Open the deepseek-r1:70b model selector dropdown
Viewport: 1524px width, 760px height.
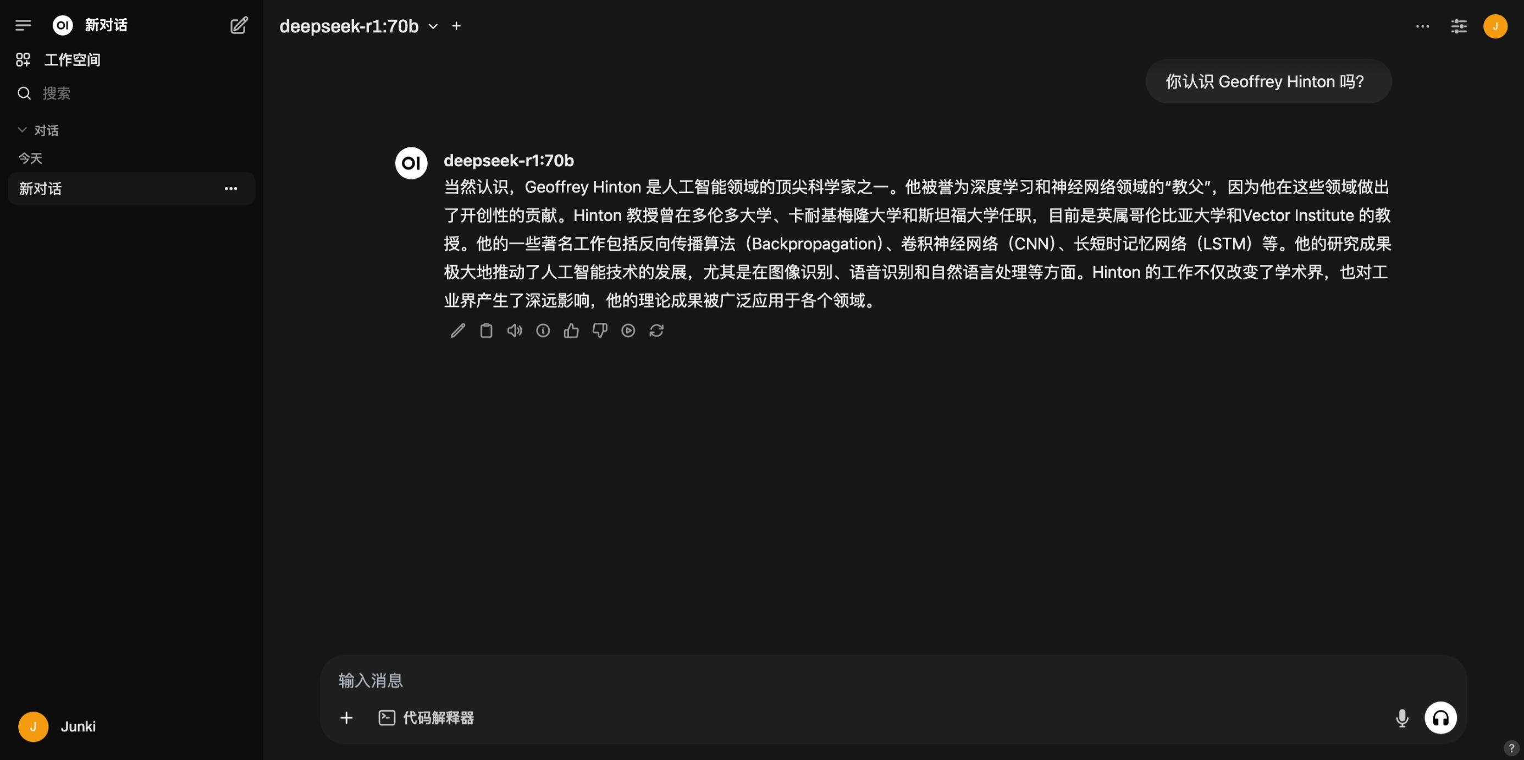point(358,26)
